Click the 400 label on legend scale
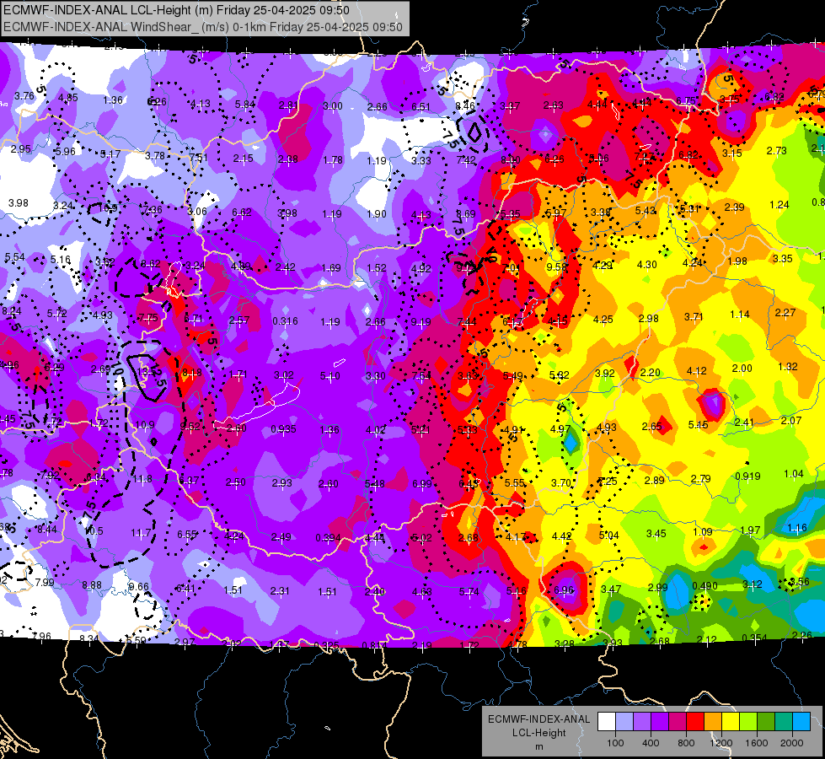825x759 pixels. click(x=651, y=743)
